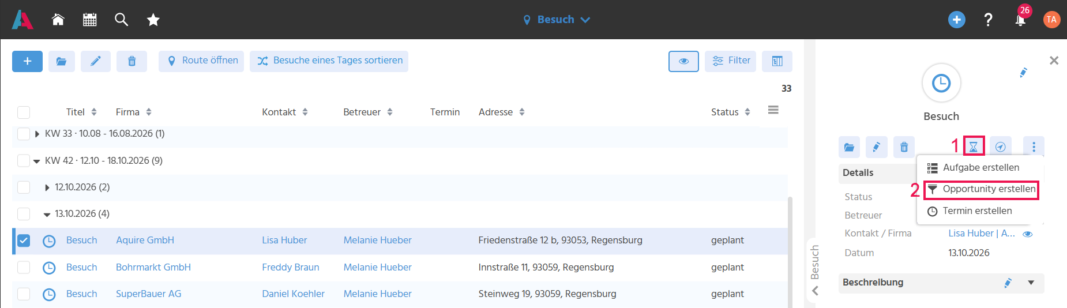This screenshot has height=308, width=1067.
Task: Open Bohrmarkt GmbH company link
Action: [x=153, y=268]
